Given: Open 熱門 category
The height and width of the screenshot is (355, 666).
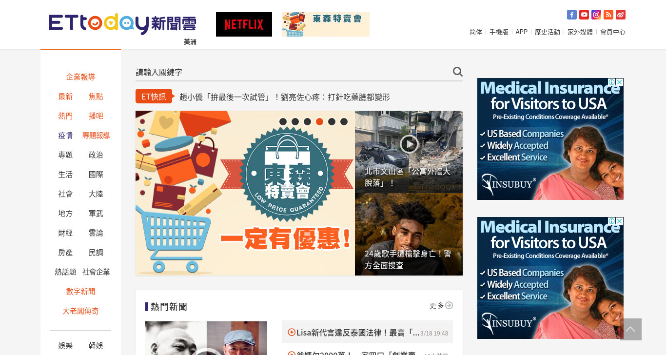Looking at the screenshot, I should tap(65, 116).
